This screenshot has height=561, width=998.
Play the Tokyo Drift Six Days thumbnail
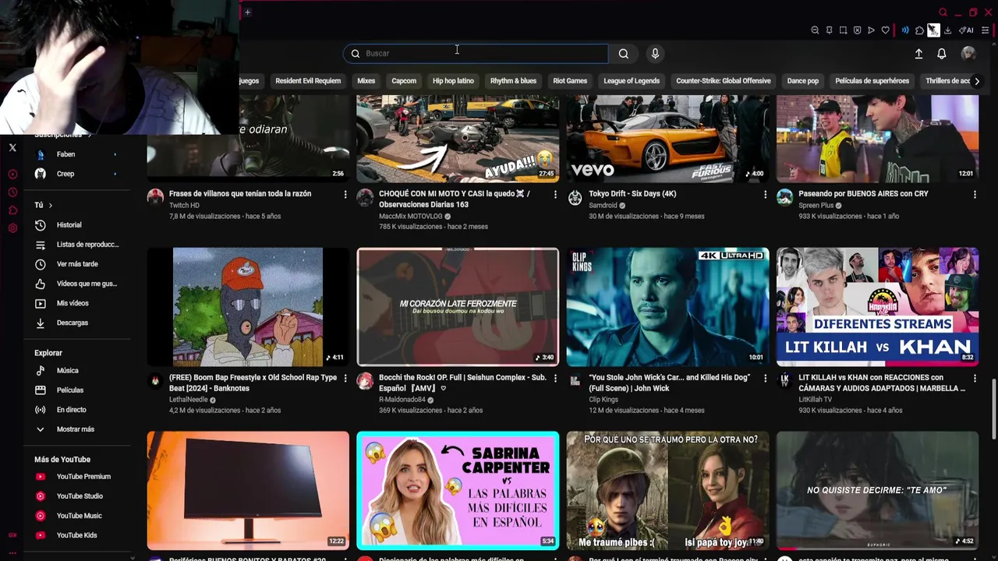667,139
